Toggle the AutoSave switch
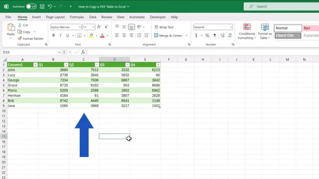This screenshot has height=179, width=319. (31, 7)
